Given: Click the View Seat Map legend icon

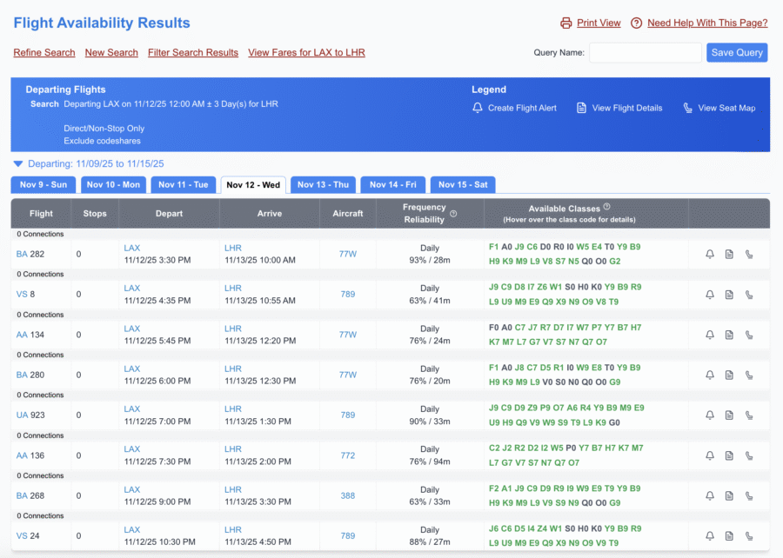Looking at the screenshot, I should [690, 108].
